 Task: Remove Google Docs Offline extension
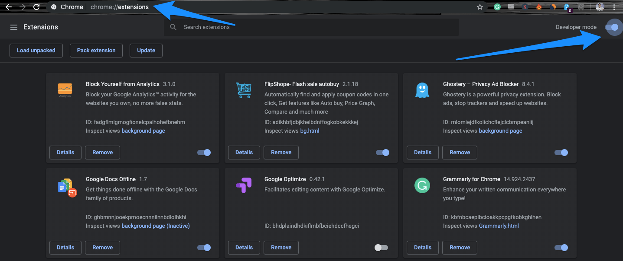point(102,248)
